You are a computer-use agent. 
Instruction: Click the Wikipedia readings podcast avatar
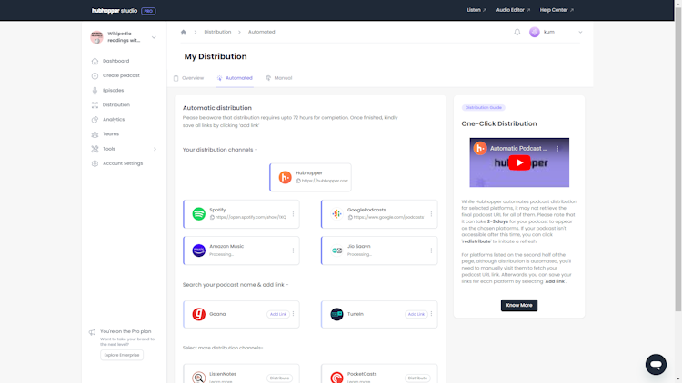pos(96,37)
